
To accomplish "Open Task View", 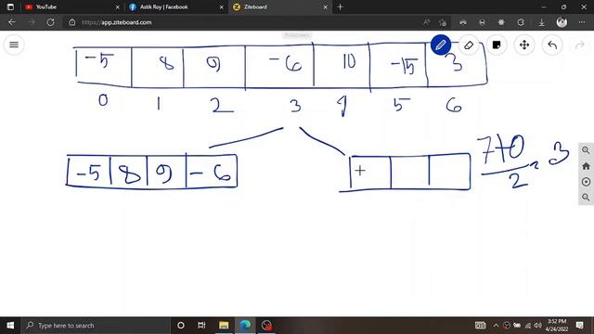I will pos(201,326).
